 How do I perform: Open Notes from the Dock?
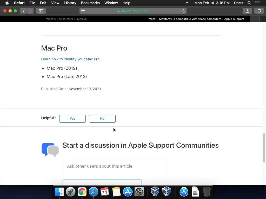coord(116,192)
